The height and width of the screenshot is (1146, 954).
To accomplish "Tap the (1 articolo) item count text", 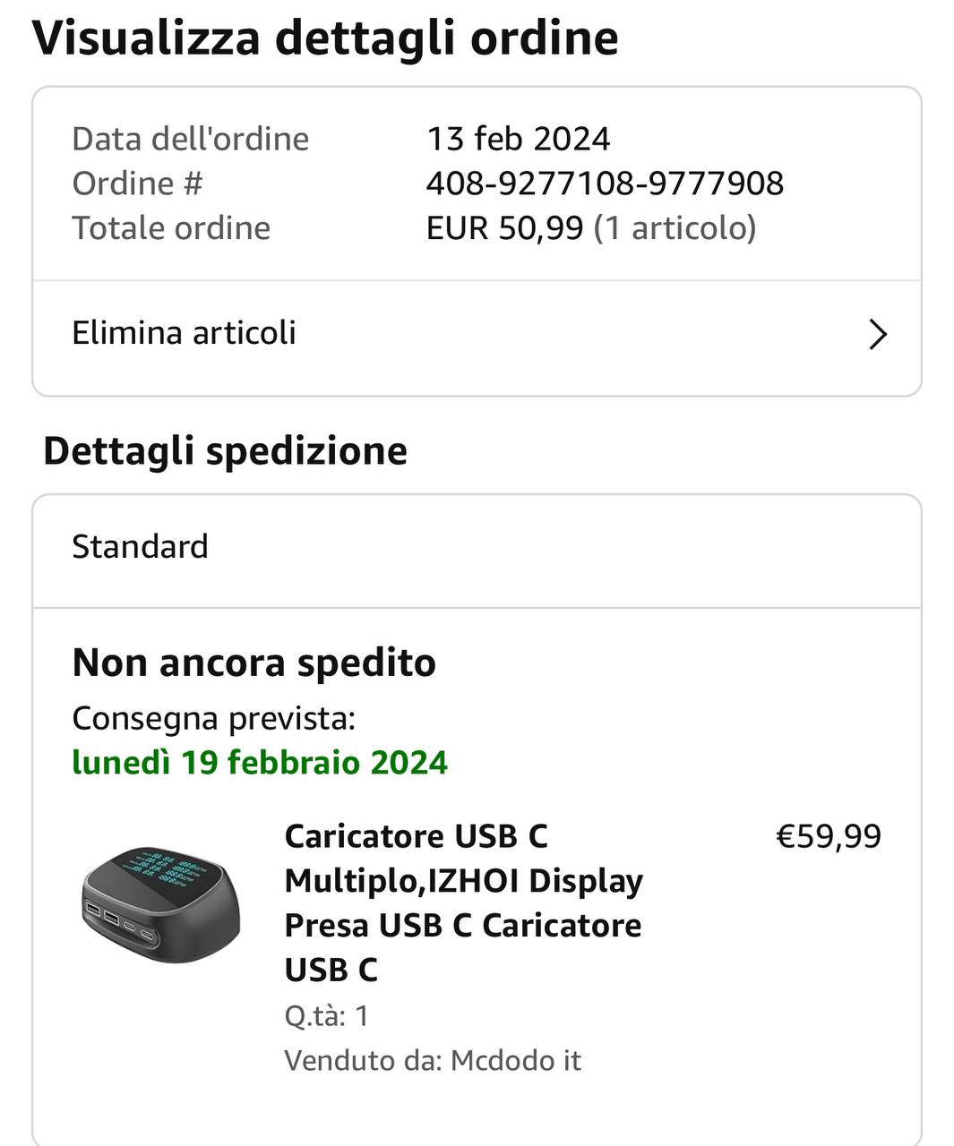I will (675, 228).
